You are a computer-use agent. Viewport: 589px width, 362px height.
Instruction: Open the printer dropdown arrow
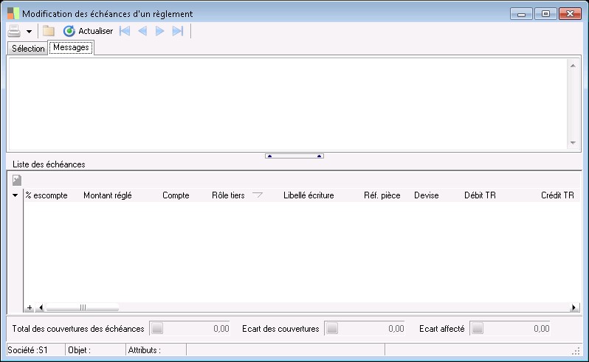click(29, 32)
